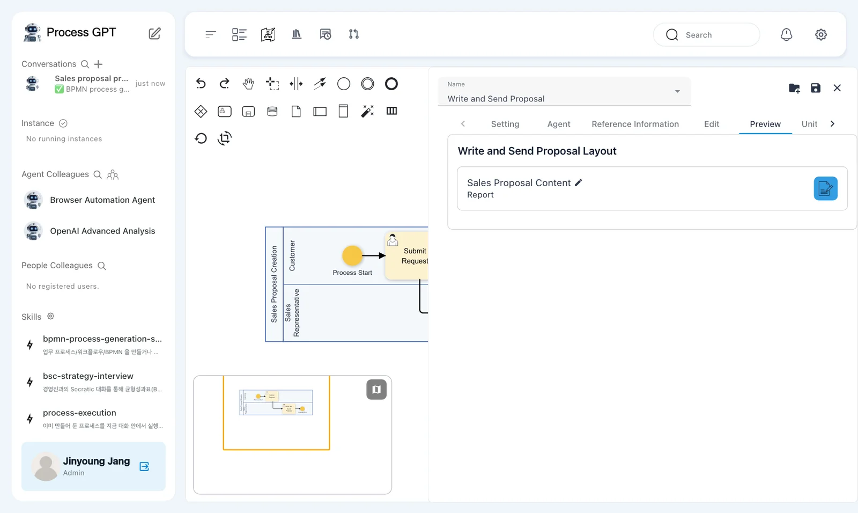Open the Sales proposal conversation item
858x513 pixels.
(x=93, y=84)
